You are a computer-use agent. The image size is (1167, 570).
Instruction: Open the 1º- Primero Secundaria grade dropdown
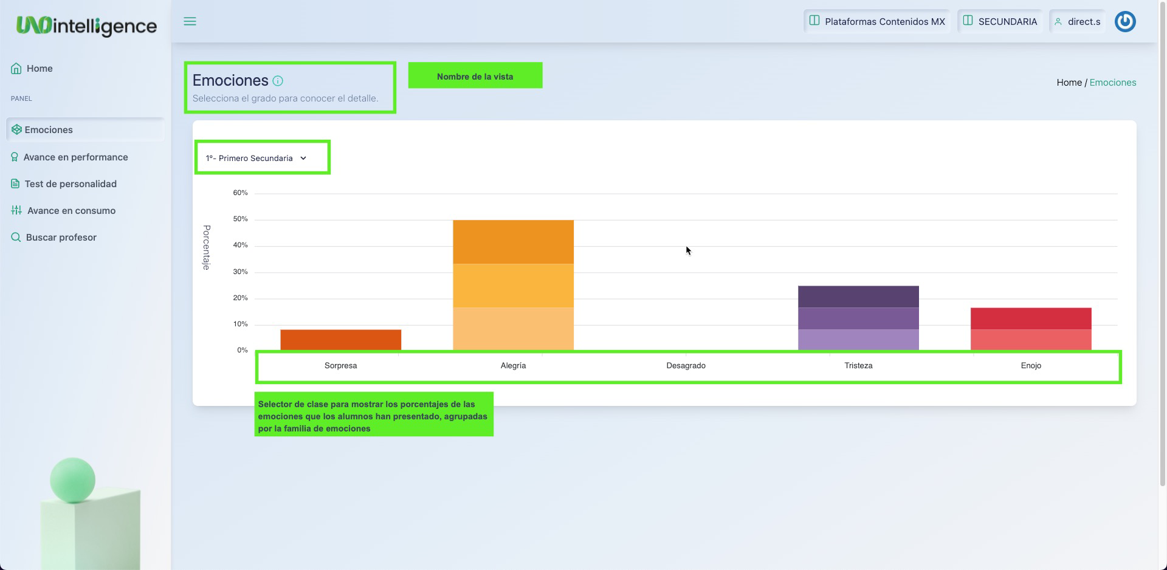[x=256, y=158]
